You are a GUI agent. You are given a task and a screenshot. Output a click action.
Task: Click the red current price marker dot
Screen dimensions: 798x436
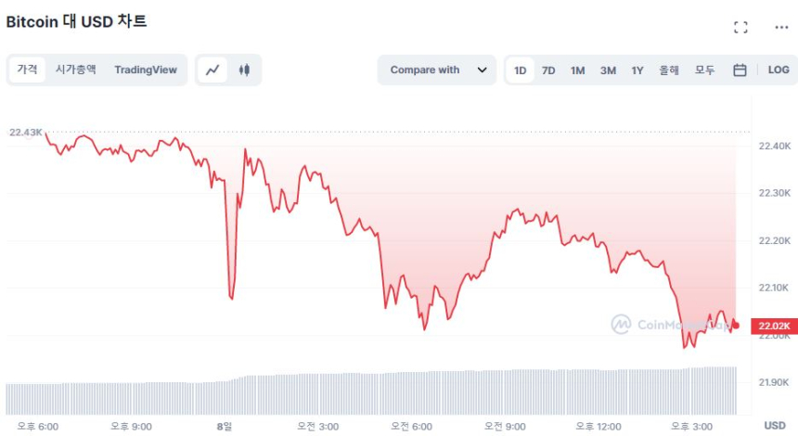[735, 325]
